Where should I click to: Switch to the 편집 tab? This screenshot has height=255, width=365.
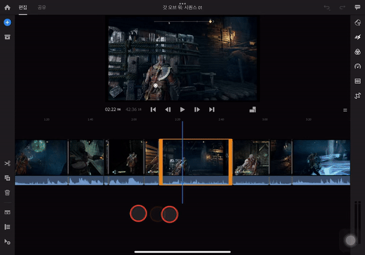(23, 8)
